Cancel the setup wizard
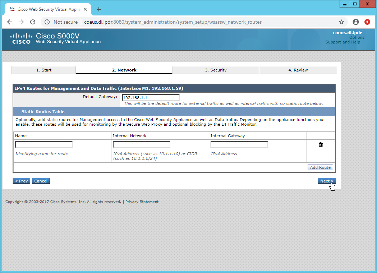The height and width of the screenshot is (273, 377). (41, 181)
